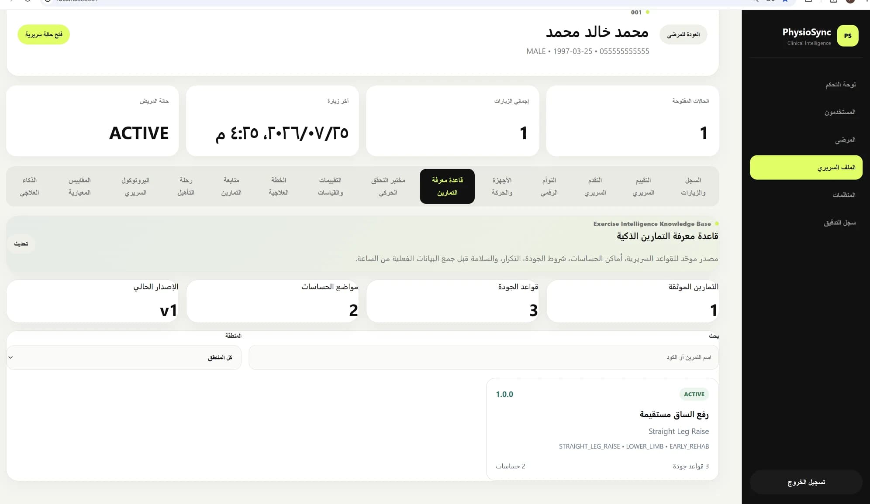The image size is (870, 504).
Task: Click the الإصدار الحالي v1 card
Action: point(93,301)
